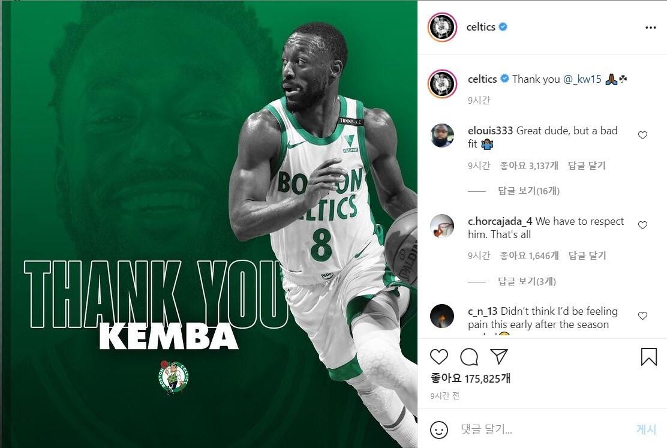Screen dimensions: 667x448
Task: Like c_n_13's comment heart icon
Action: click(x=642, y=315)
